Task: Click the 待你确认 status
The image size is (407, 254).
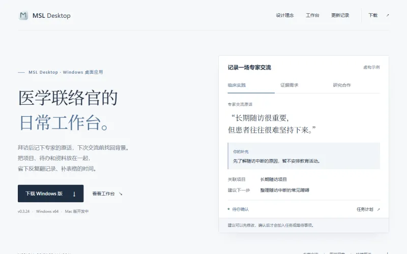Action: 238,209
